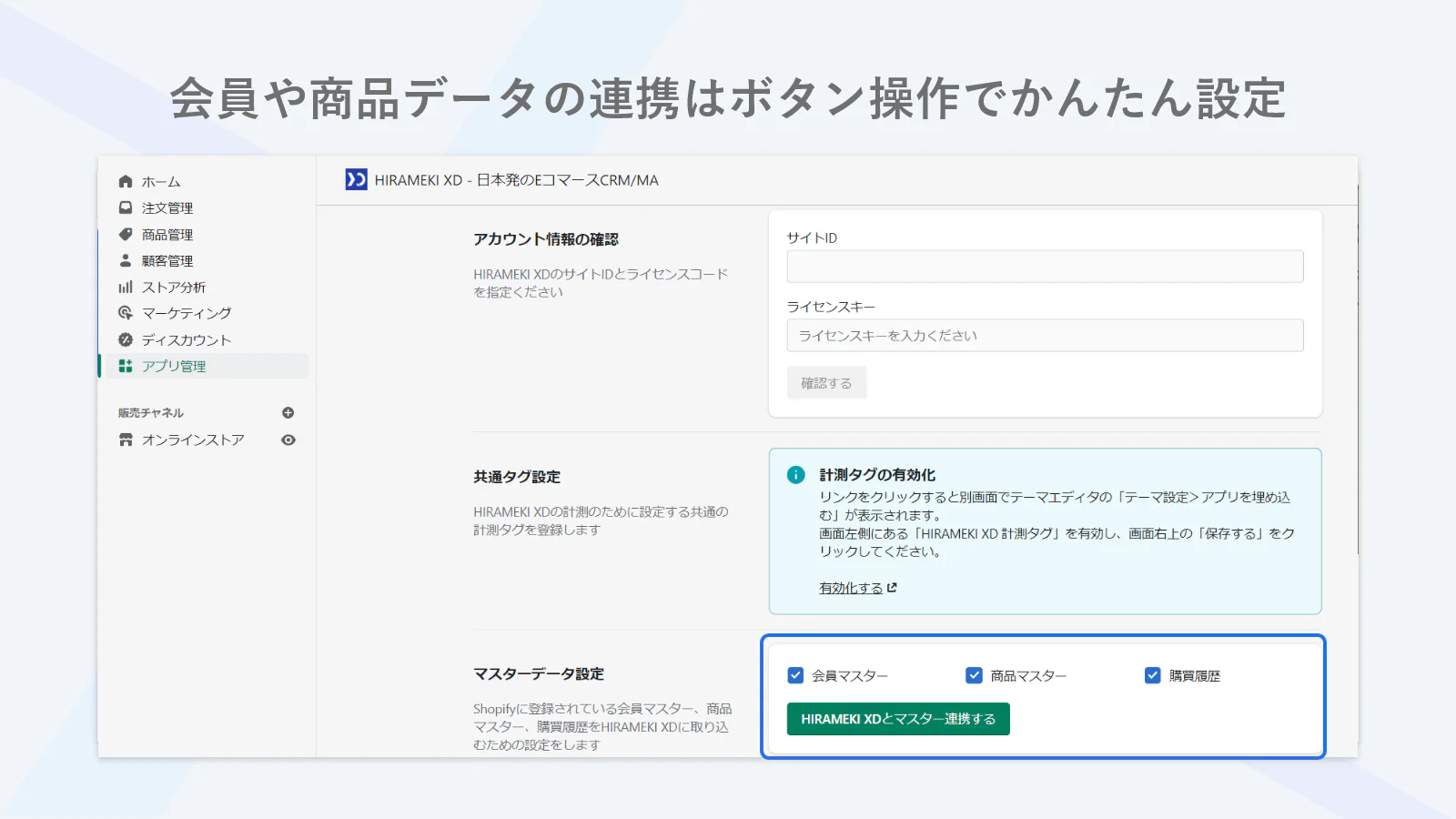Click the HIRAMEKI XD app logo
Image resolution: width=1456 pixels, height=819 pixels.
coord(356,179)
